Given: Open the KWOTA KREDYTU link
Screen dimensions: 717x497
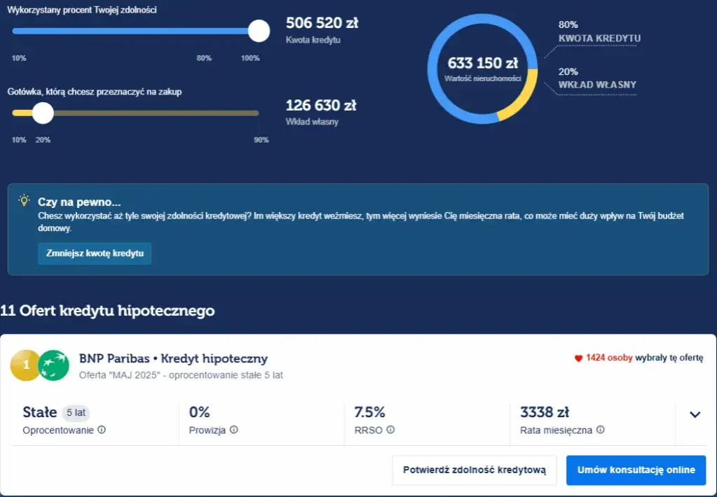Looking at the screenshot, I should [x=601, y=39].
